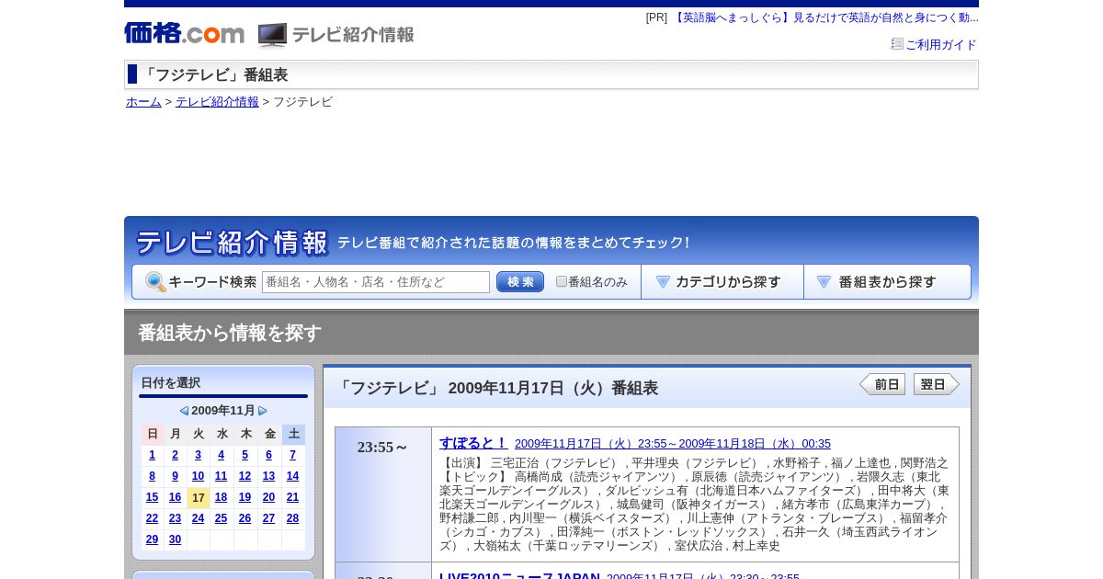
Task: Select November 22 in calendar
Action: click(x=152, y=518)
